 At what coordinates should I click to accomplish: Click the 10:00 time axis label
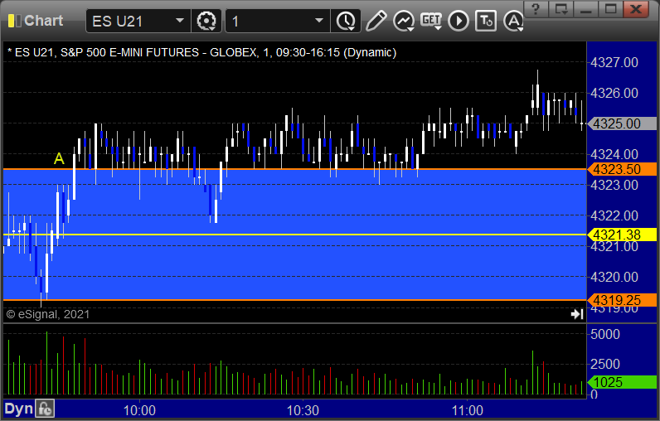click(x=139, y=410)
